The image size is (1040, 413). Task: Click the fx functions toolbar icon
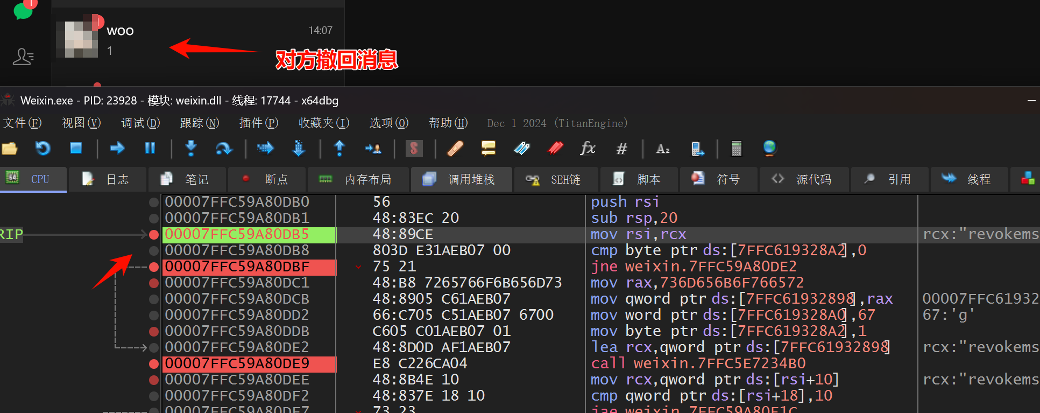[x=588, y=148]
